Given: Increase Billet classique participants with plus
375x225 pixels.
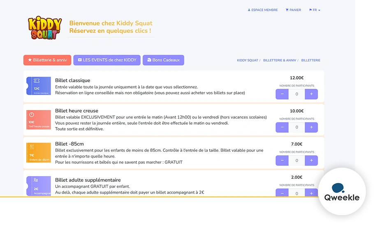Looking at the screenshot, I should tap(311, 94).
